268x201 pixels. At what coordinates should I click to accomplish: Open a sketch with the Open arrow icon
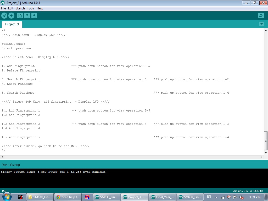point(27,16)
